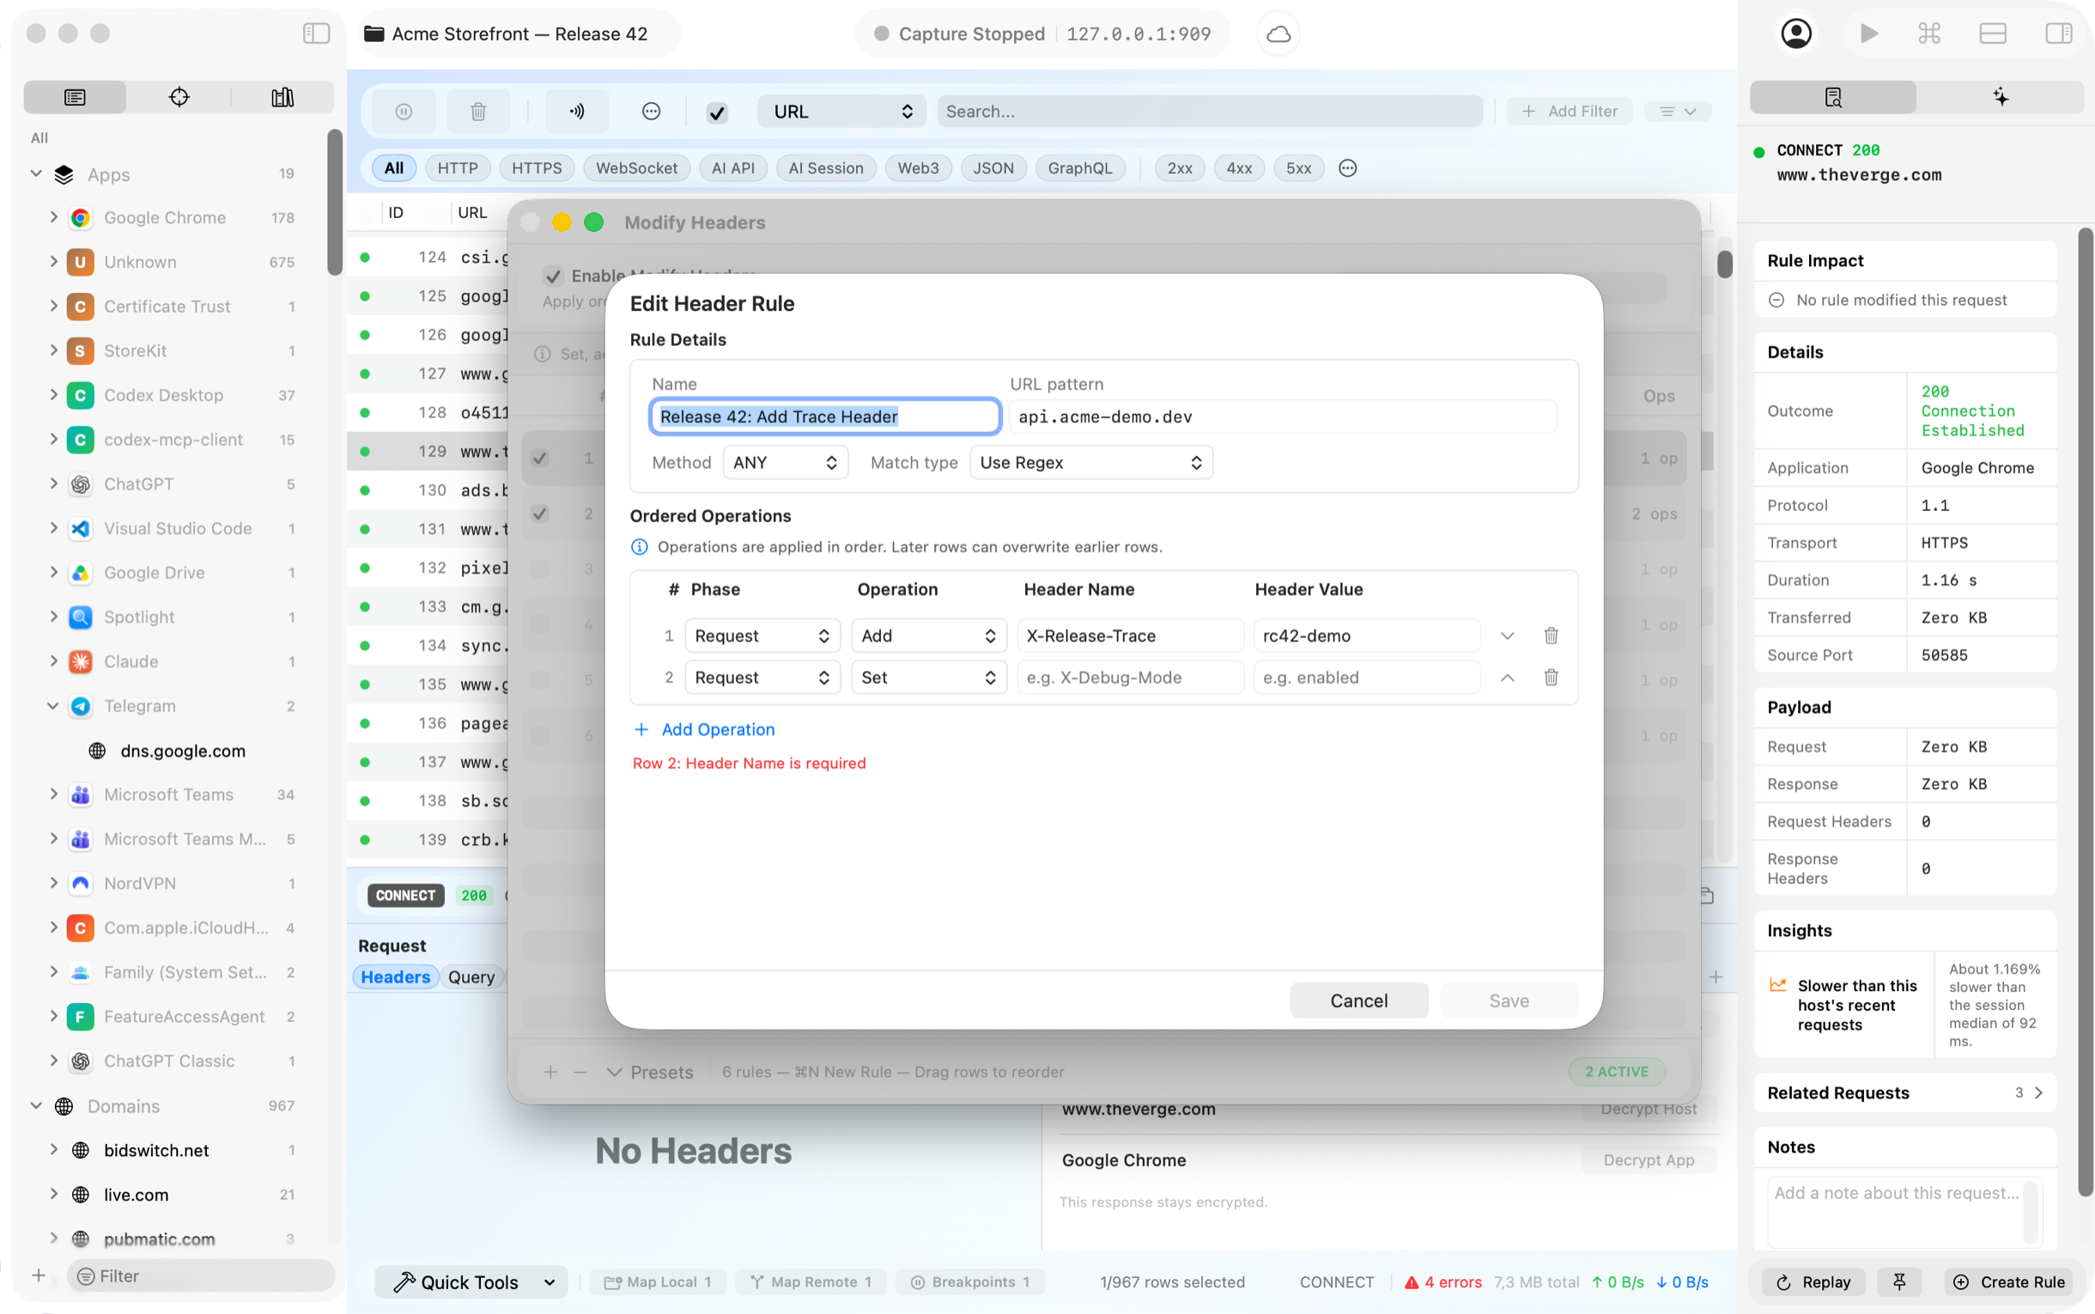
Task: Click the Search requests field
Action: pos(1209,112)
